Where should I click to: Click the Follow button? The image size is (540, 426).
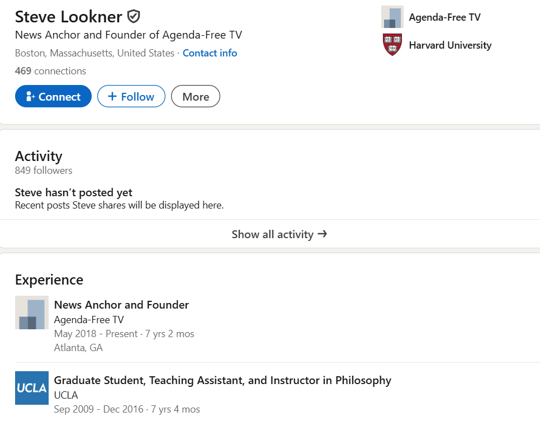point(131,96)
